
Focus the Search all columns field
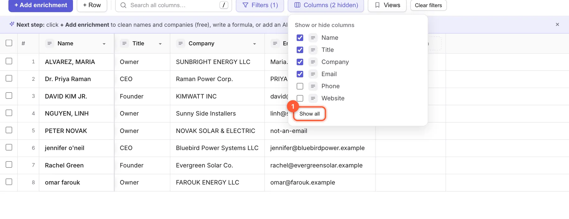coord(173,5)
